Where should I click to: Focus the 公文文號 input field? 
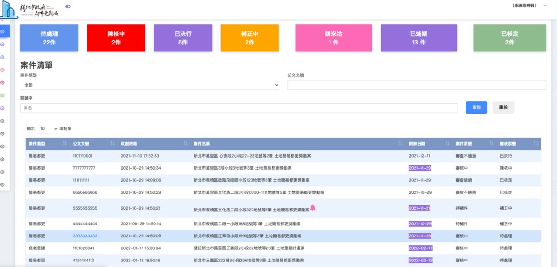tap(416, 85)
